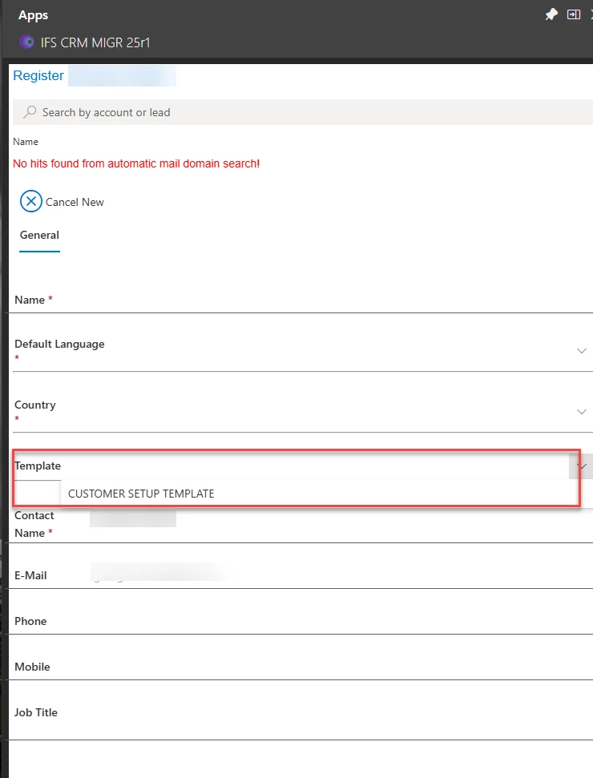Click the search magnifier icon

30,111
